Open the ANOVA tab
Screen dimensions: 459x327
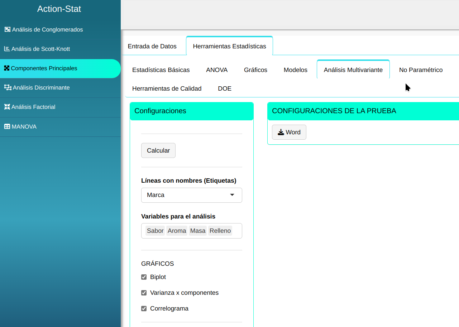(217, 70)
